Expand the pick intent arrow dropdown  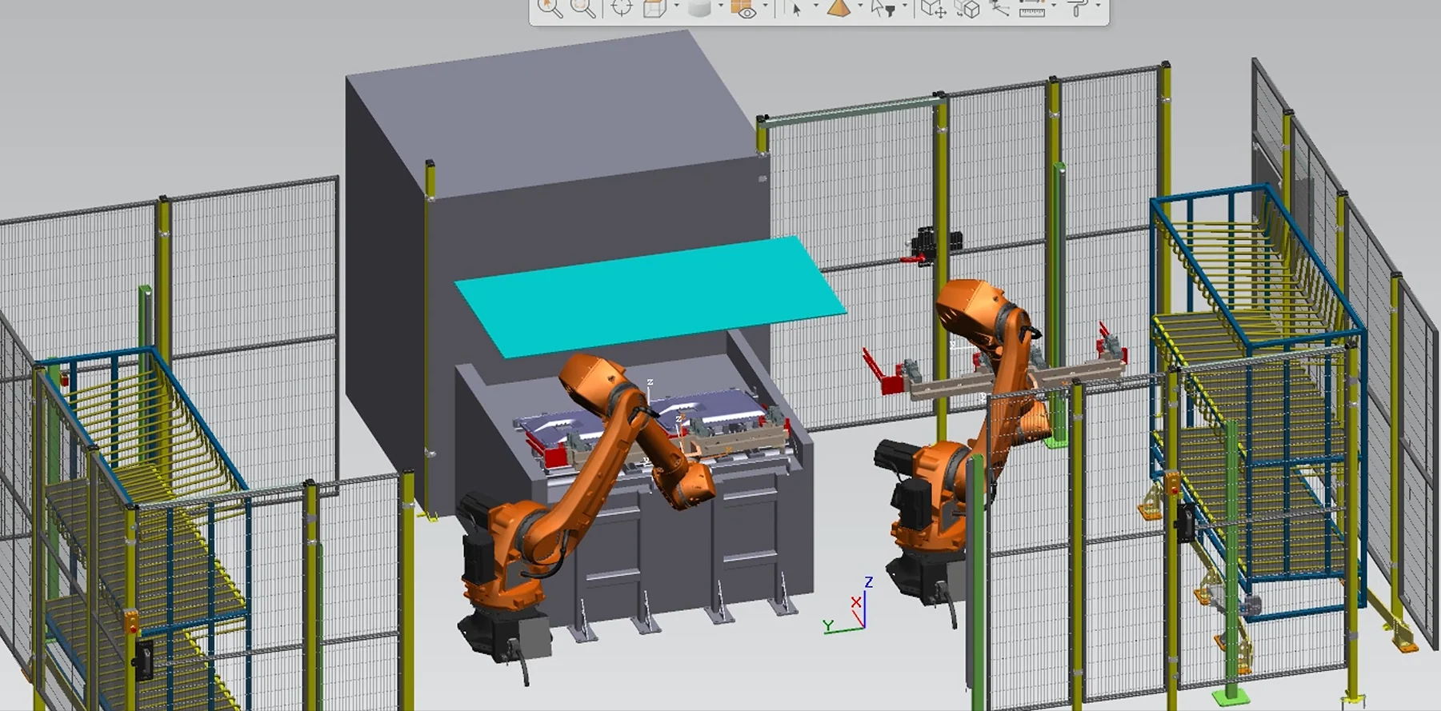[815, 6]
